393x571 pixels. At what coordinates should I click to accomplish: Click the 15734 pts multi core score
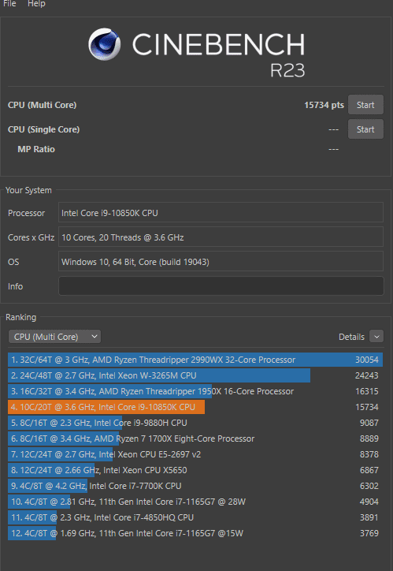[x=324, y=105]
